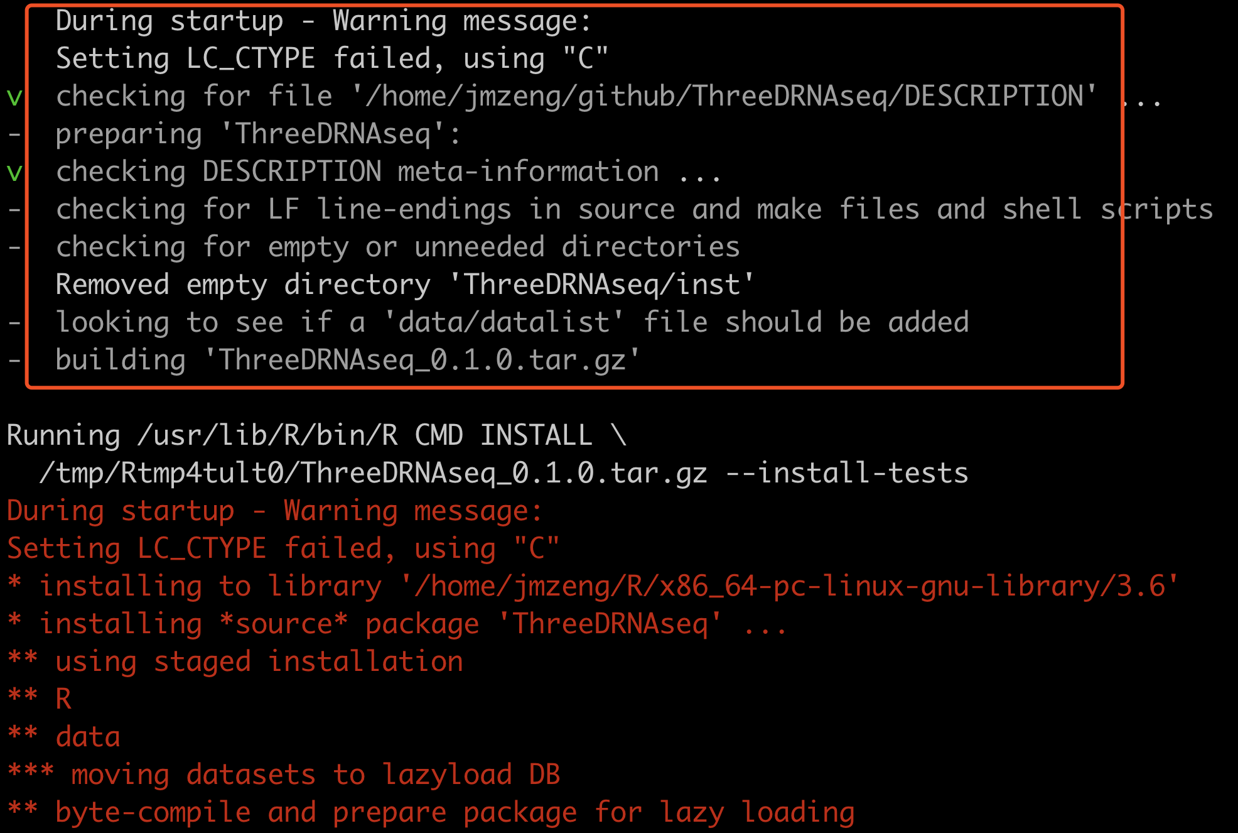Click the 'data/datalist' file name text
This screenshot has width=1238, height=833.
[503, 322]
